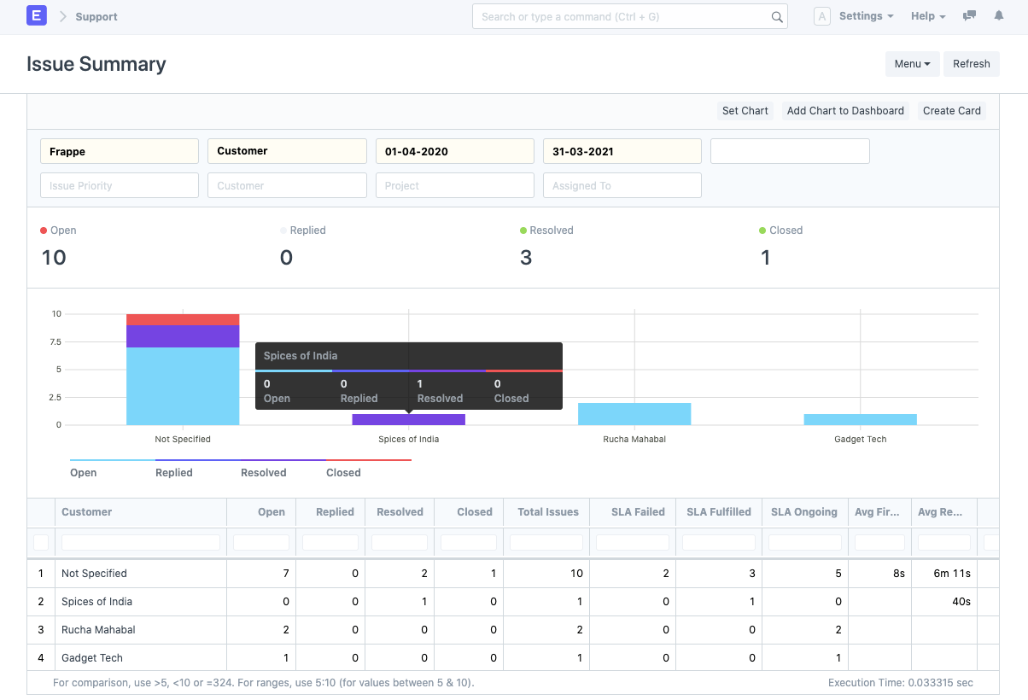
Task: Click the user avatar icon
Action: pos(821,16)
